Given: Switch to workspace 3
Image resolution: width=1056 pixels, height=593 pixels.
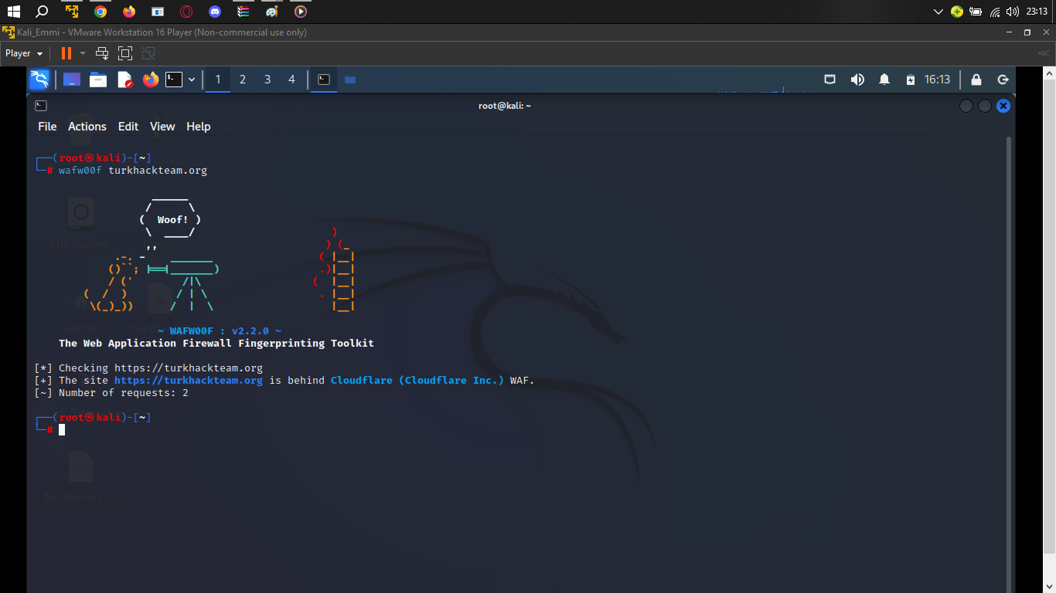Looking at the screenshot, I should (267, 80).
